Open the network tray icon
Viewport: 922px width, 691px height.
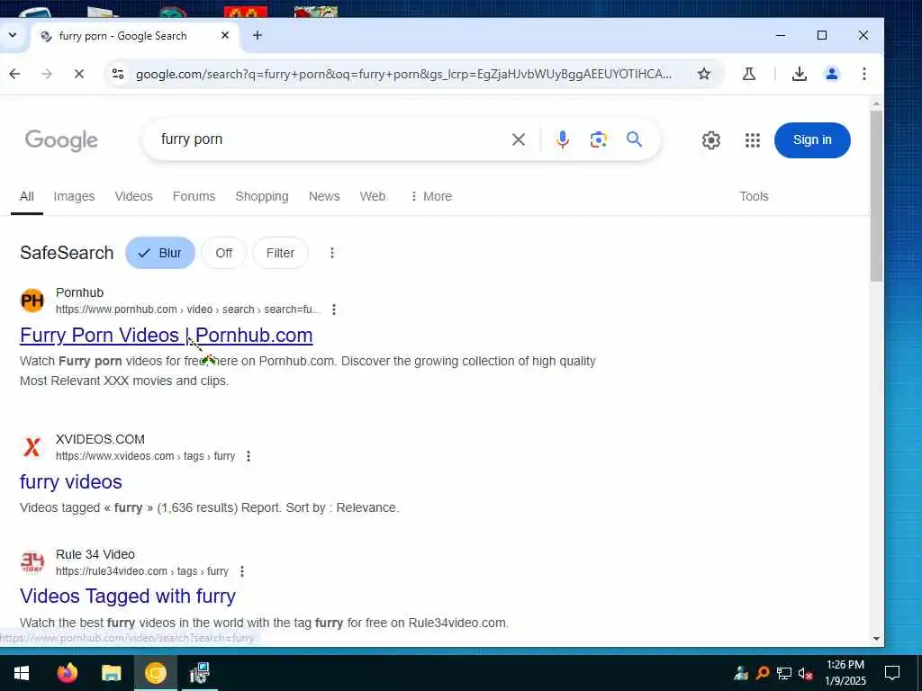pyautogui.click(x=784, y=673)
